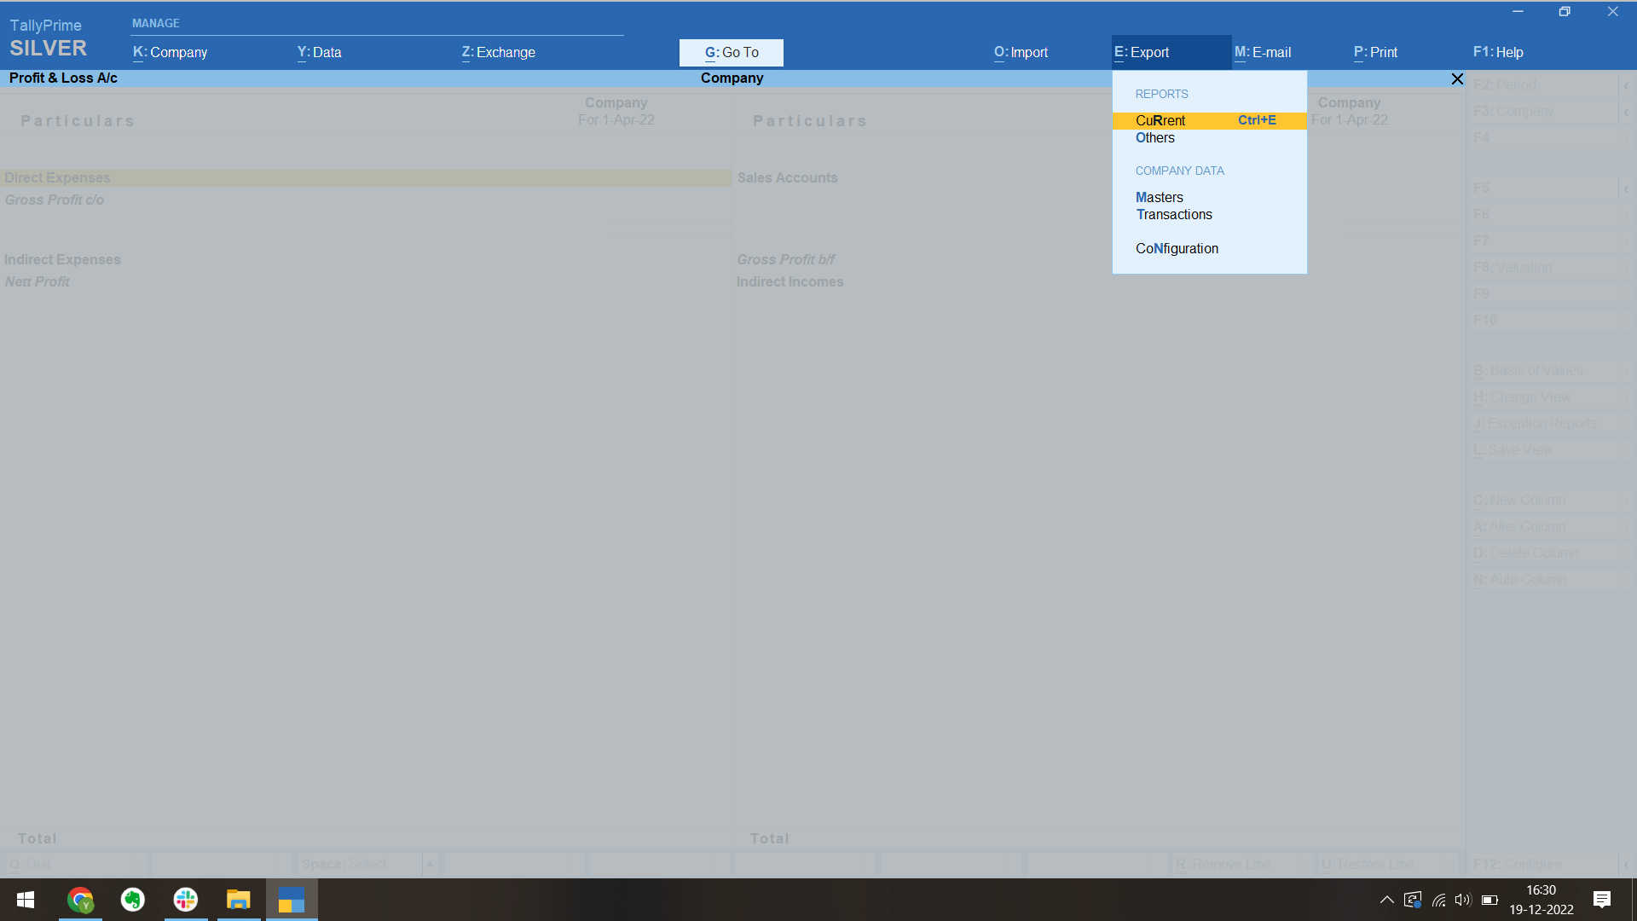Click F12: Configure button

pos(1544,864)
